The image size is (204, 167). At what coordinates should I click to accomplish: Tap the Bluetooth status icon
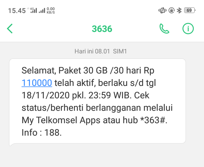179,10
